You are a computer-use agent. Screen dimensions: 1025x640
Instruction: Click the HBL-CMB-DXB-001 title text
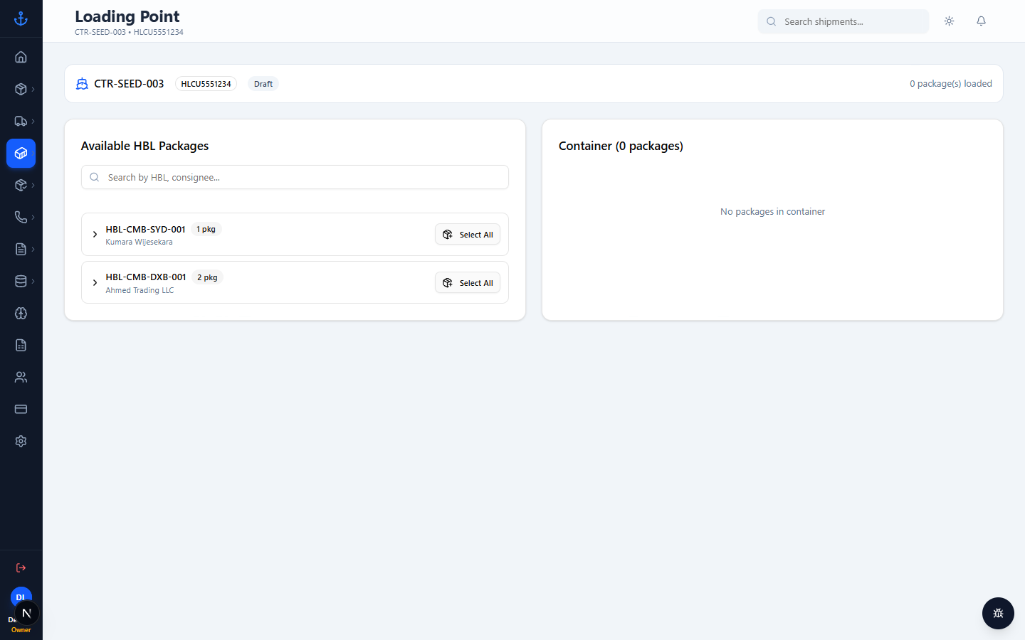point(146,277)
